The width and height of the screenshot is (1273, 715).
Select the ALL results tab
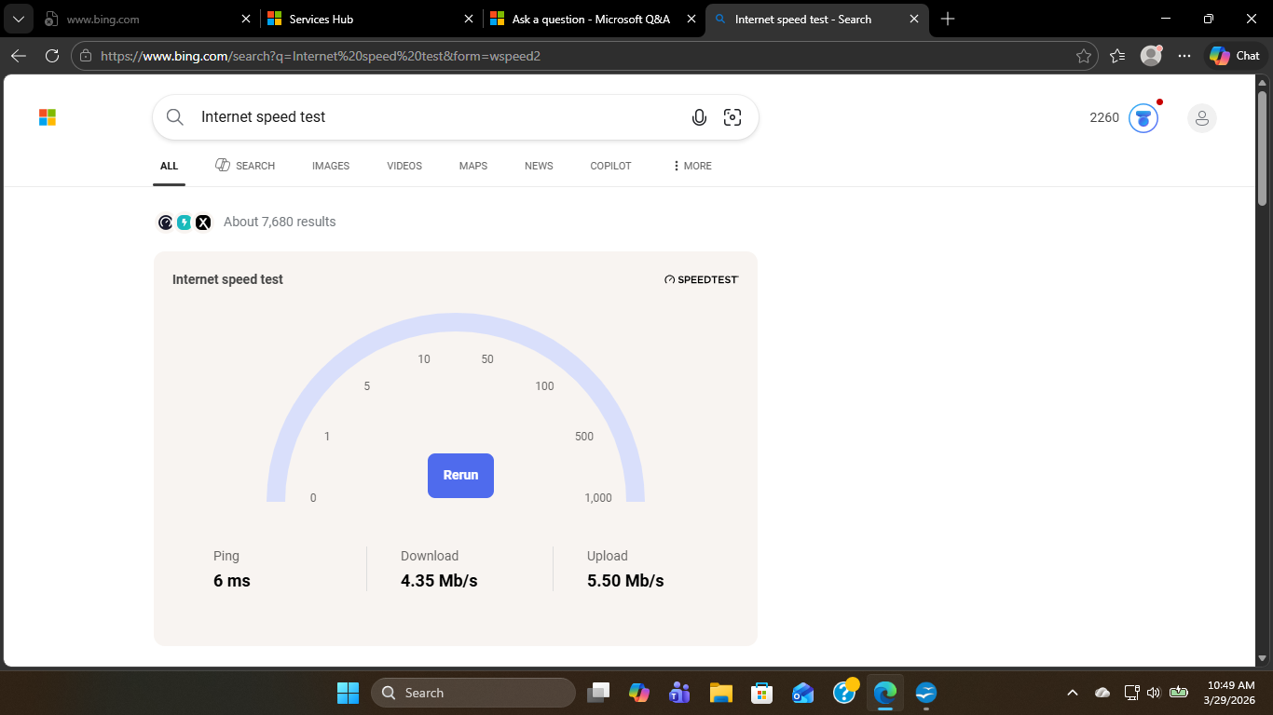click(x=169, y=166)
